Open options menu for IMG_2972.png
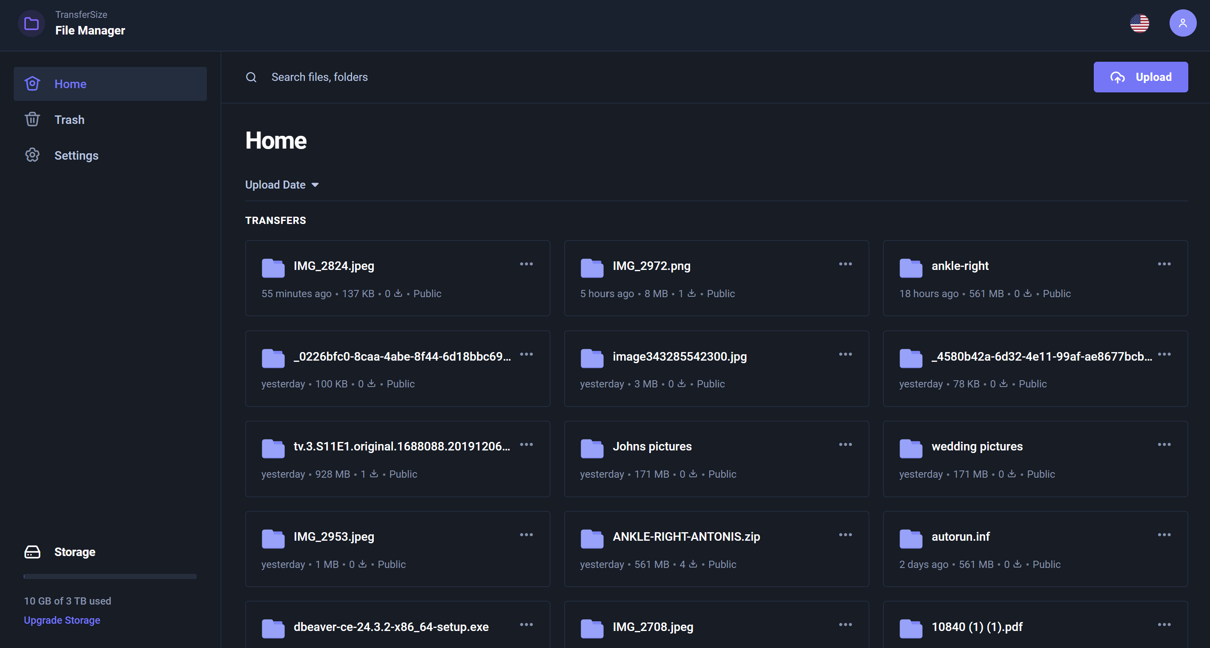The width and height of the screenshot is (1210, 648). (845, 264)
